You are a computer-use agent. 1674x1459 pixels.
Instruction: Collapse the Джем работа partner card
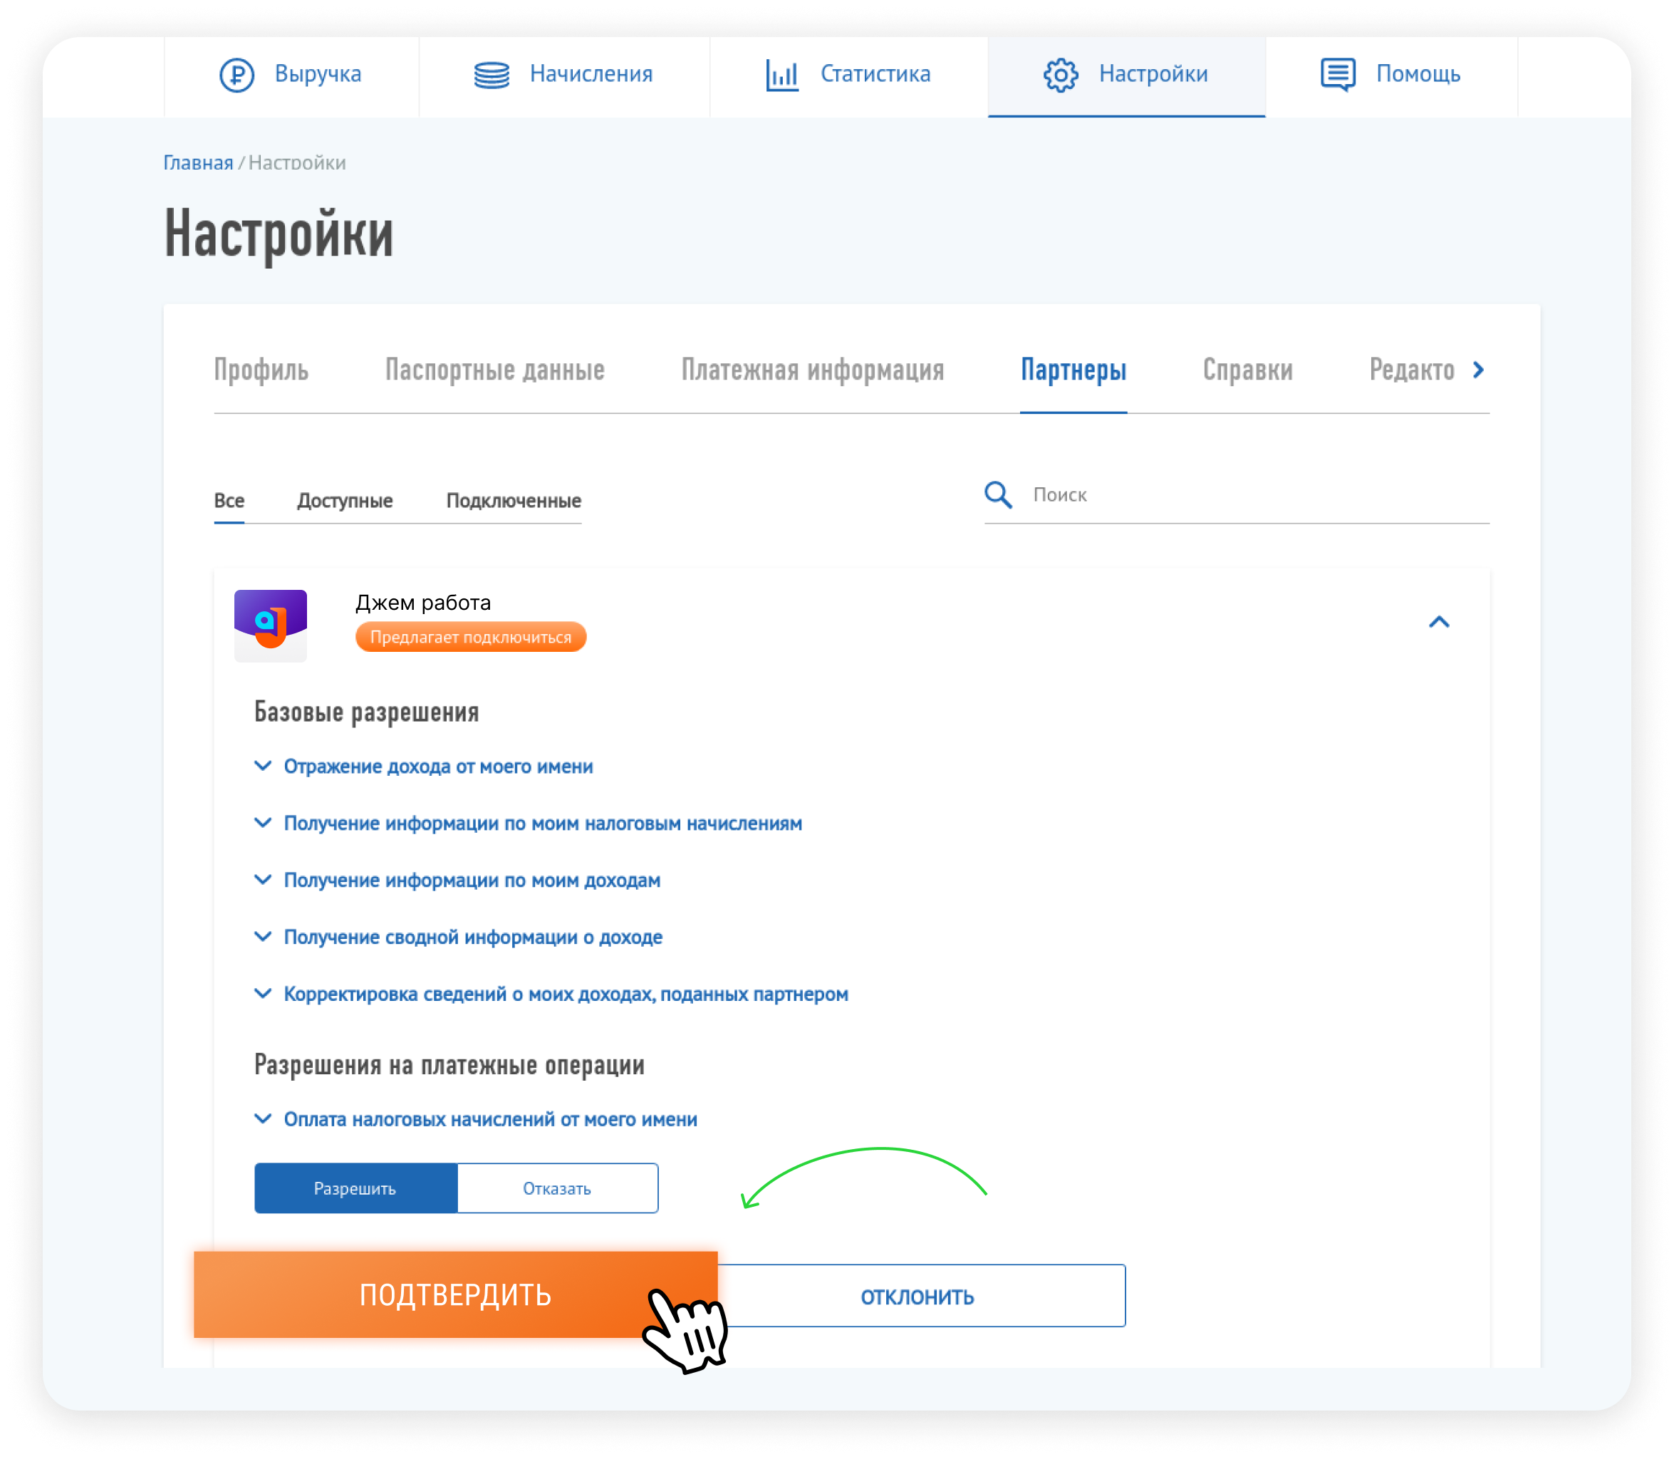point(1439,622)
